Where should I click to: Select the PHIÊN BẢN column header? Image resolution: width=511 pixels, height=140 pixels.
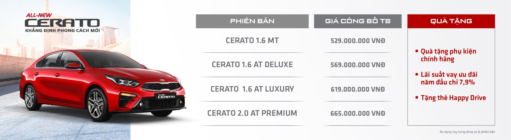pos(252,21)
